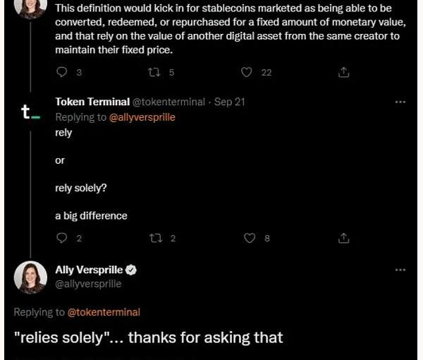
Task: Reply to the top stablecoin tweet
Action: click(x=61, y=72)
